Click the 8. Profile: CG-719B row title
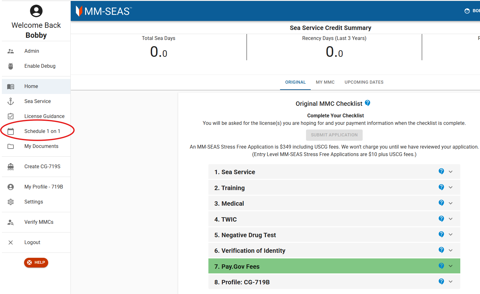Image resolution: width=480 pixels, height=294 pixels. click(x=242, y=282)
